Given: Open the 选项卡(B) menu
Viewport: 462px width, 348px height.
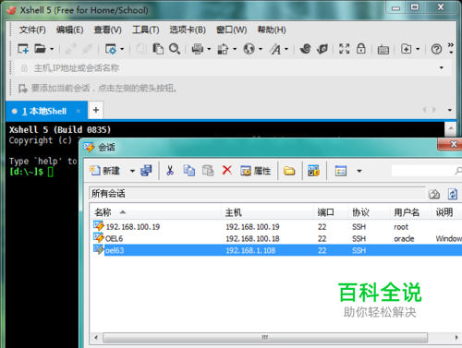Looking at the screenshot, I should [188, 30].
